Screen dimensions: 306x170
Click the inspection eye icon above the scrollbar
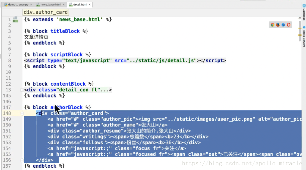click(x=300, y=18)
